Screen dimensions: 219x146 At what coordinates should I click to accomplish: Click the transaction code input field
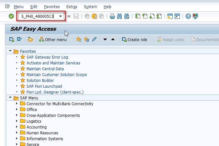[x=38, y=16]
